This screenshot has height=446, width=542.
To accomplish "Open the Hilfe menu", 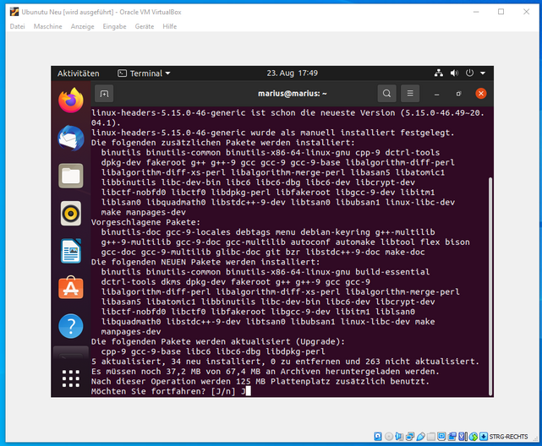I will coord(170,26).
